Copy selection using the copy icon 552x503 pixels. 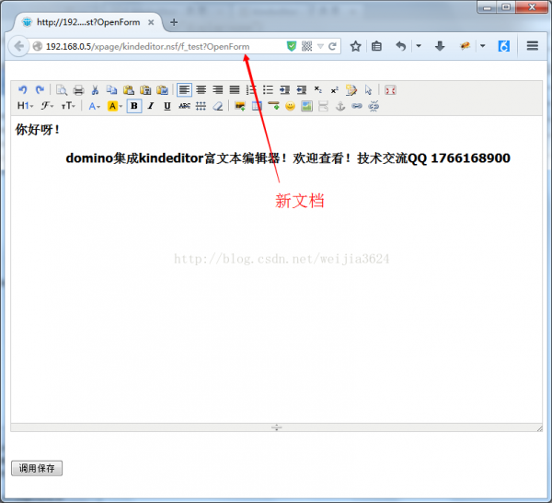(x=111, y=90)
